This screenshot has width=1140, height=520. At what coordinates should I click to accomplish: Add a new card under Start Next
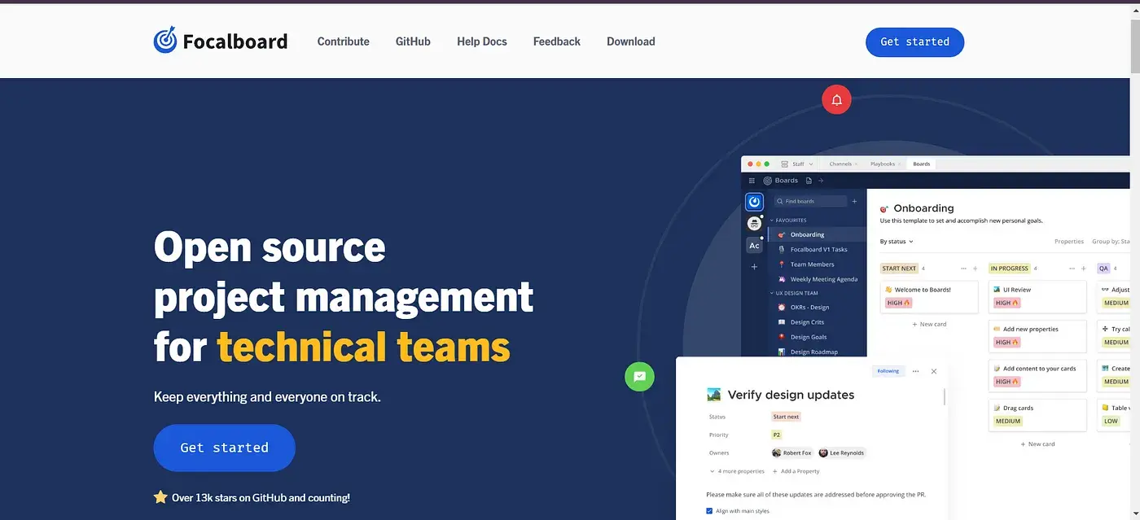(x=929, y=324)
